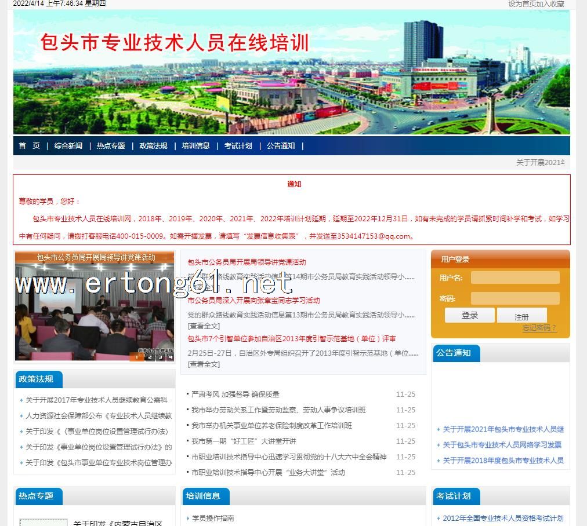
Task: Select the 考试计划 navigation item
Action: tap(238, 146)
